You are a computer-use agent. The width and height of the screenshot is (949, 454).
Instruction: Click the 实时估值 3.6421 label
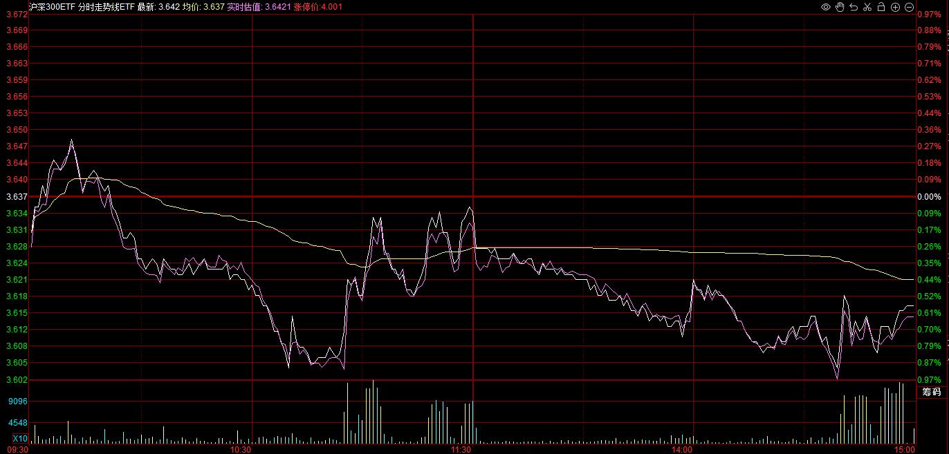250,7
